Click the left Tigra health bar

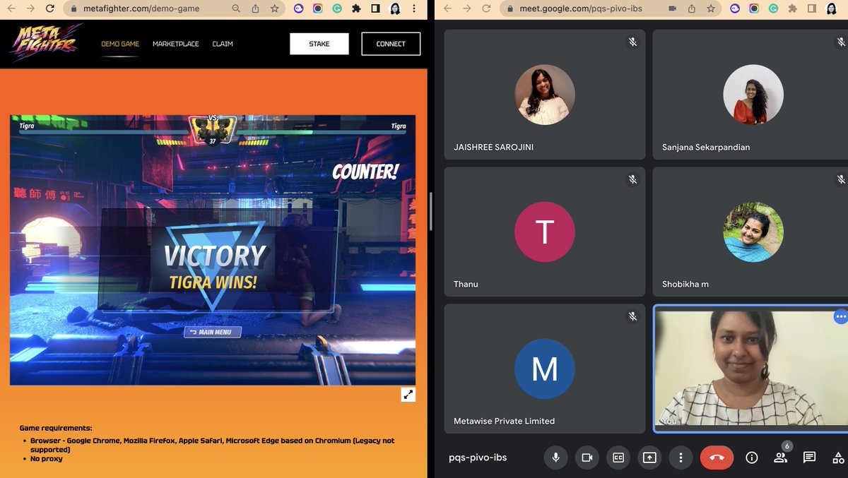tap(102, 131)
